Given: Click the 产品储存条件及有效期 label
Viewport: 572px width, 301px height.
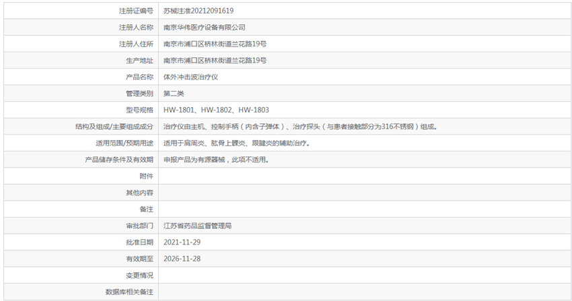Looking at the screenshot, I should pos(119,160).
